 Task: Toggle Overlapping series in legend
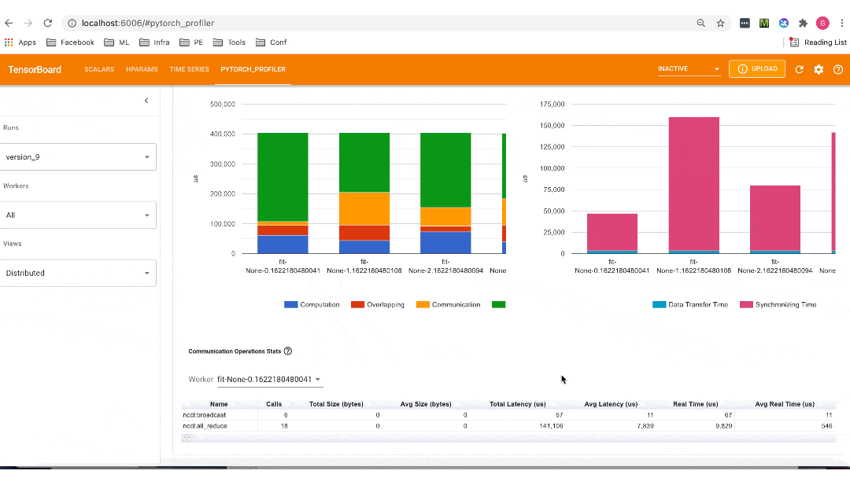coord(377,304)
